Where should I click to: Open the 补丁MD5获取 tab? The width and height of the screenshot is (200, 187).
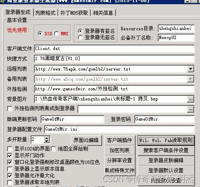click(x=74, y=13)
